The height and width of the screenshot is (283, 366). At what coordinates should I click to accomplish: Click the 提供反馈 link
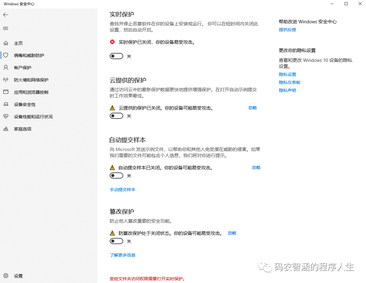287,29
